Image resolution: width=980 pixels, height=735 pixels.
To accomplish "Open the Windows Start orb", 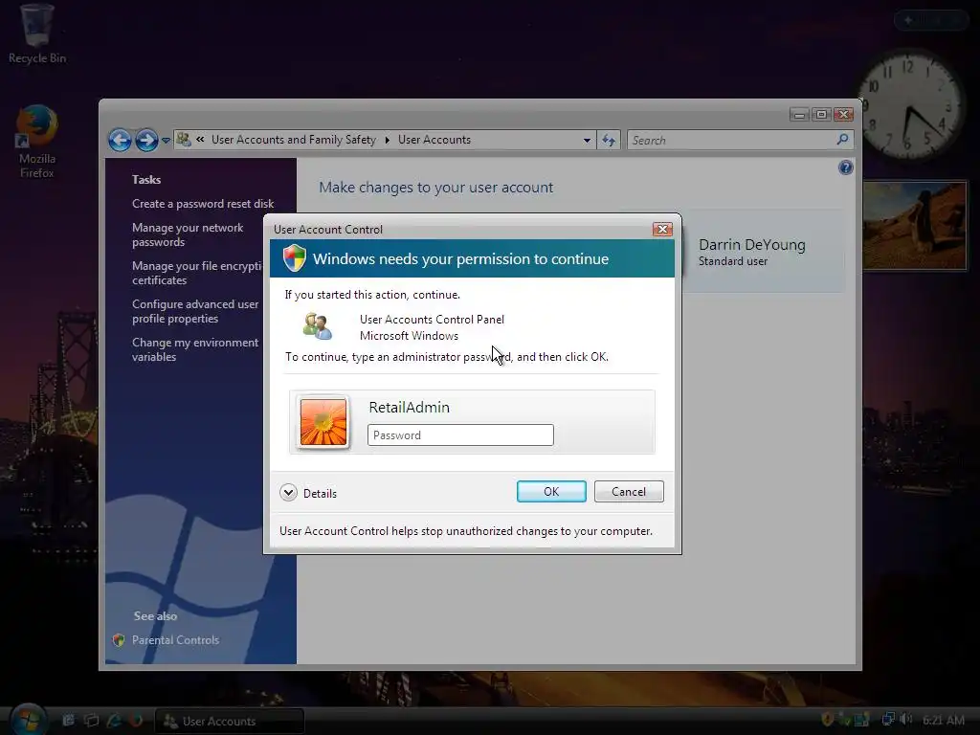I will pyautogui.click(x=29, y=719).
